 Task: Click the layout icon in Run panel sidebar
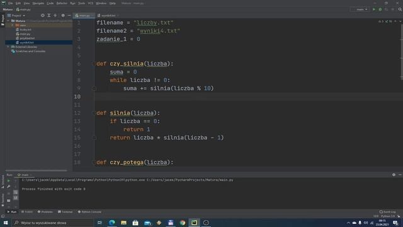[9, 201]
